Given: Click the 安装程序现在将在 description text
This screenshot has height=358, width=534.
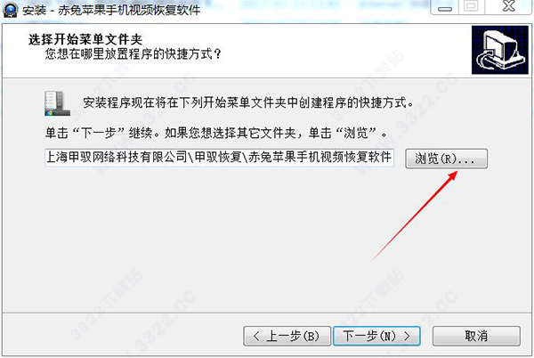Looking at the screenshot, I should (248, 102).
